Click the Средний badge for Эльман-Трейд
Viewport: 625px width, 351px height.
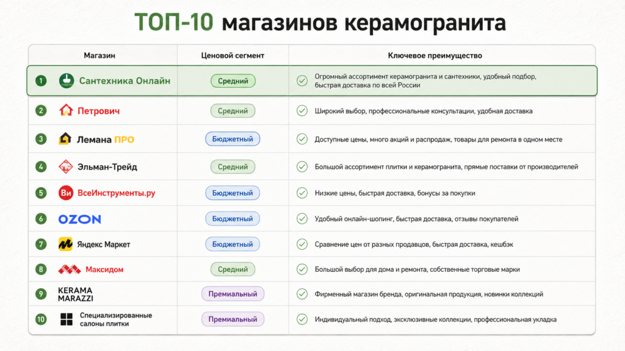[x=233, y=167]
